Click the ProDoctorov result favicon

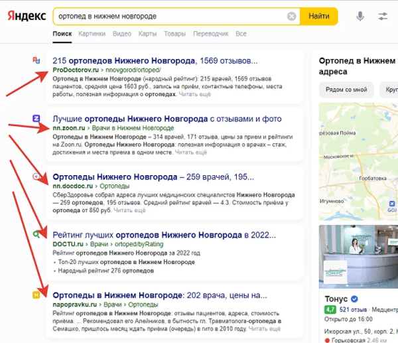coord(36,60)
